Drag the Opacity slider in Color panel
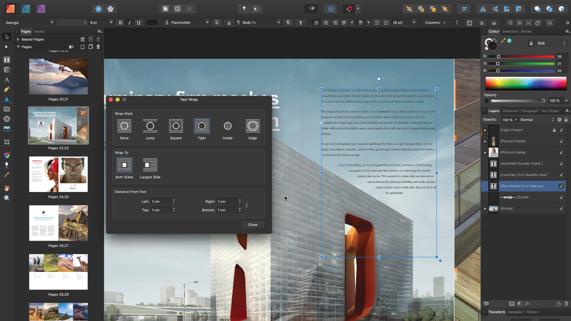 (x=543, y=101)
